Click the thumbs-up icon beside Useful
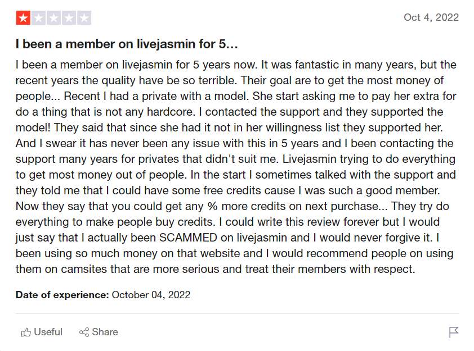Viewport: 474px width, 351px height. [x=26, y=332]
